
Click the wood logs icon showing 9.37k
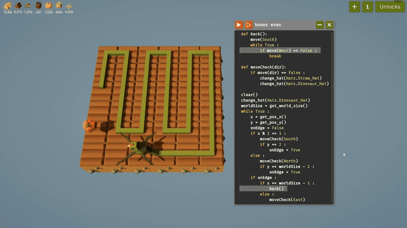18,6
